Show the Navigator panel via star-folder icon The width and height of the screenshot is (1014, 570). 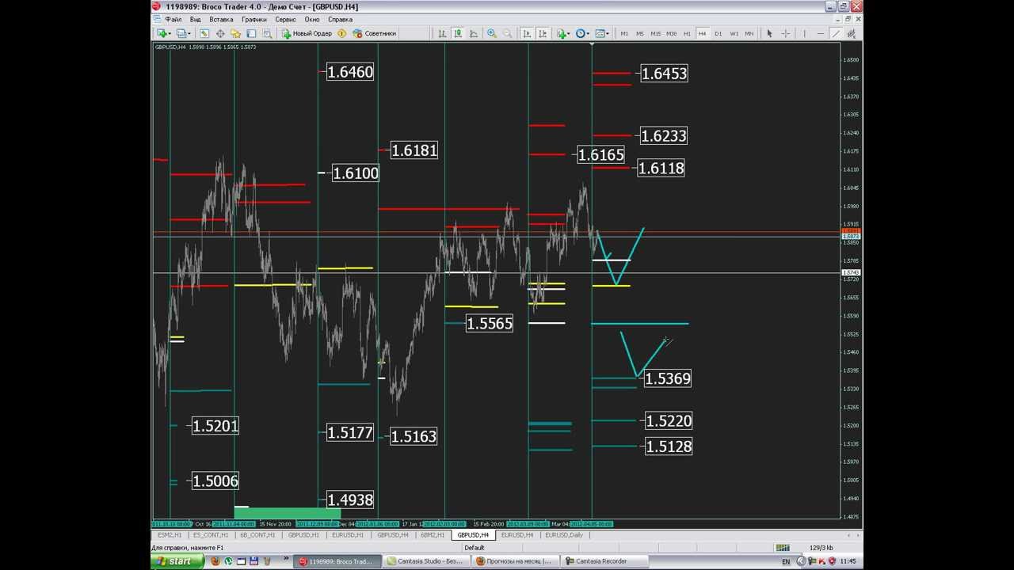click(x=236, y=33)
